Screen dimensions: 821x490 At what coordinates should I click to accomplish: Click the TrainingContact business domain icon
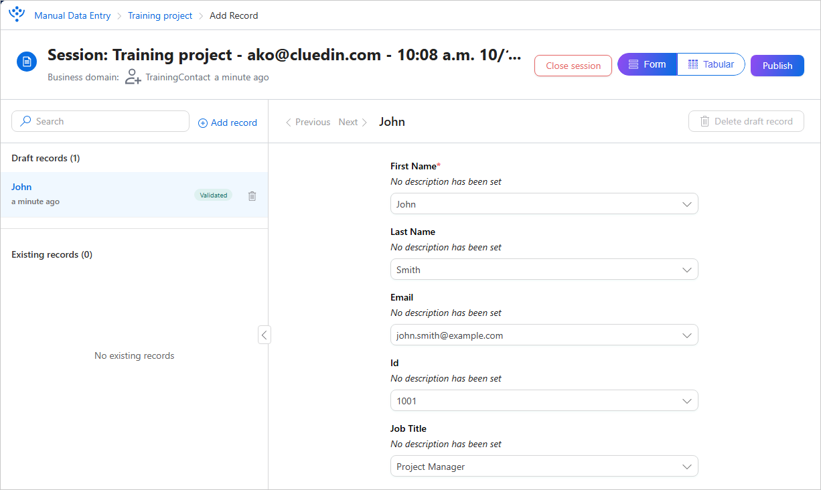click(x=133, y=77)
